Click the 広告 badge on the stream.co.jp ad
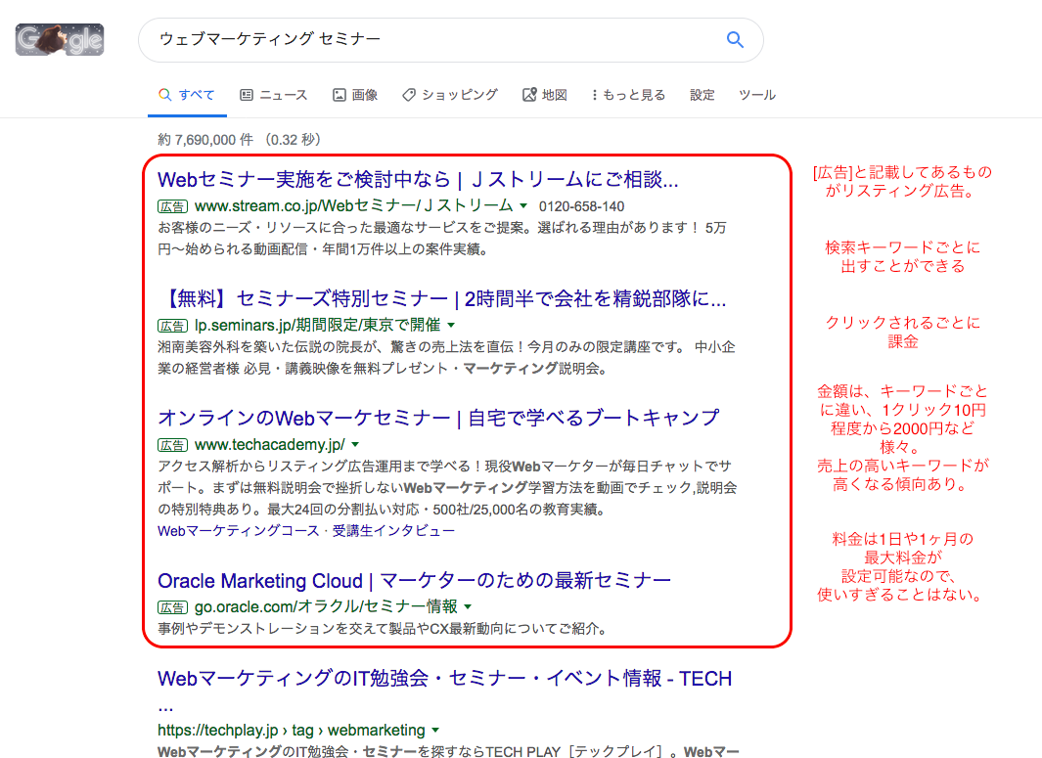This screenshot has width=1042, height=758. point(173,206)
